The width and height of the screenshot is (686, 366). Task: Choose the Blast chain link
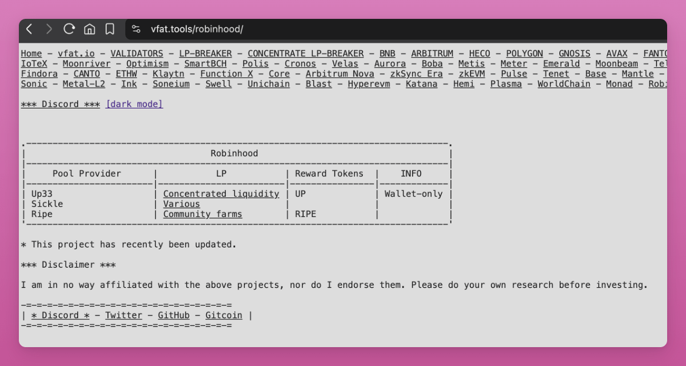(318, 84)
